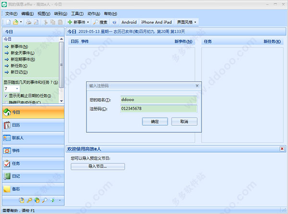Click the print toolbar icon
The image size is (288, 214).
[28, 22]
